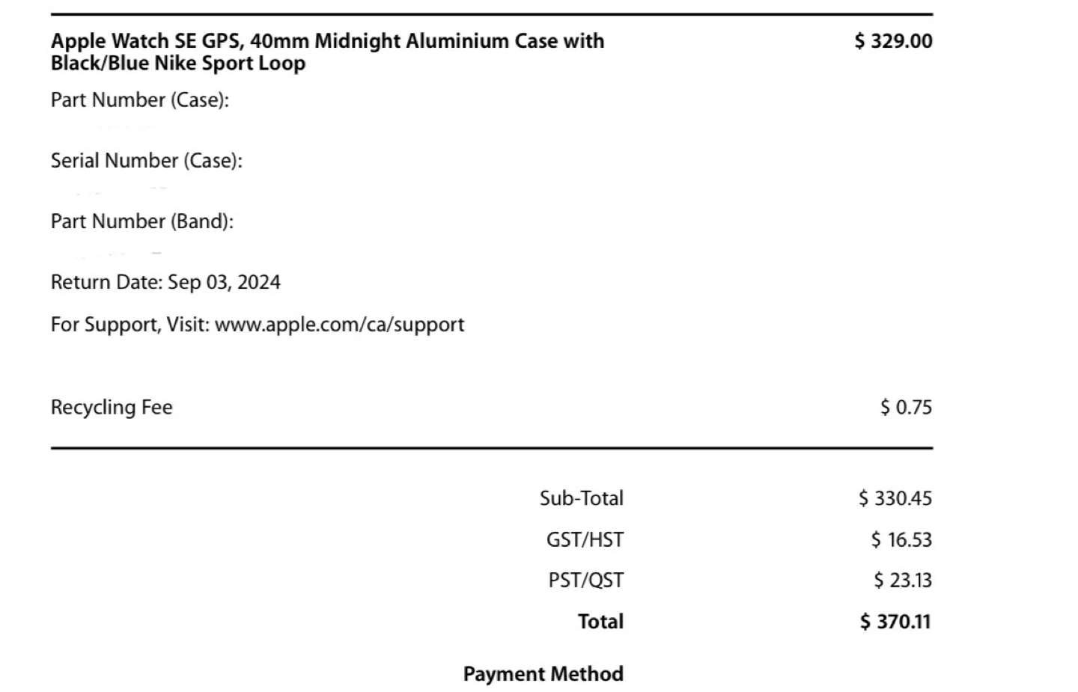Screen dimensions: 1078x692
Task: Click the $ 16.53 GST/HST amount
Action: click(x=901, y=539)
